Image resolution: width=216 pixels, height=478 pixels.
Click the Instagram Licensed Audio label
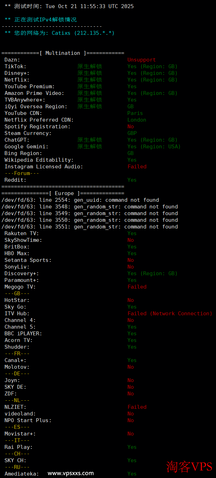pyautogui.click(x=44, y=167)
